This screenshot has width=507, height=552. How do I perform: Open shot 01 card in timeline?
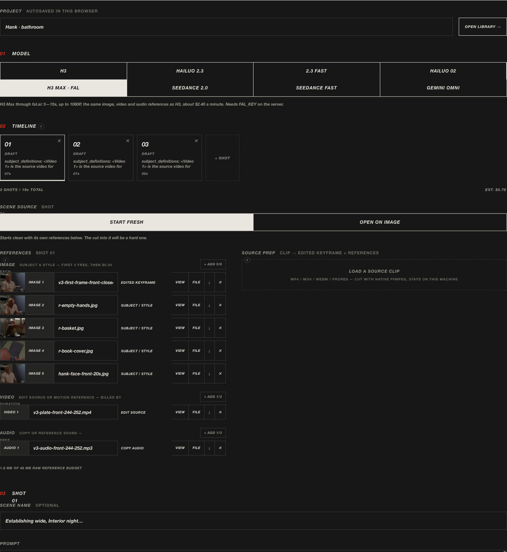32,158
